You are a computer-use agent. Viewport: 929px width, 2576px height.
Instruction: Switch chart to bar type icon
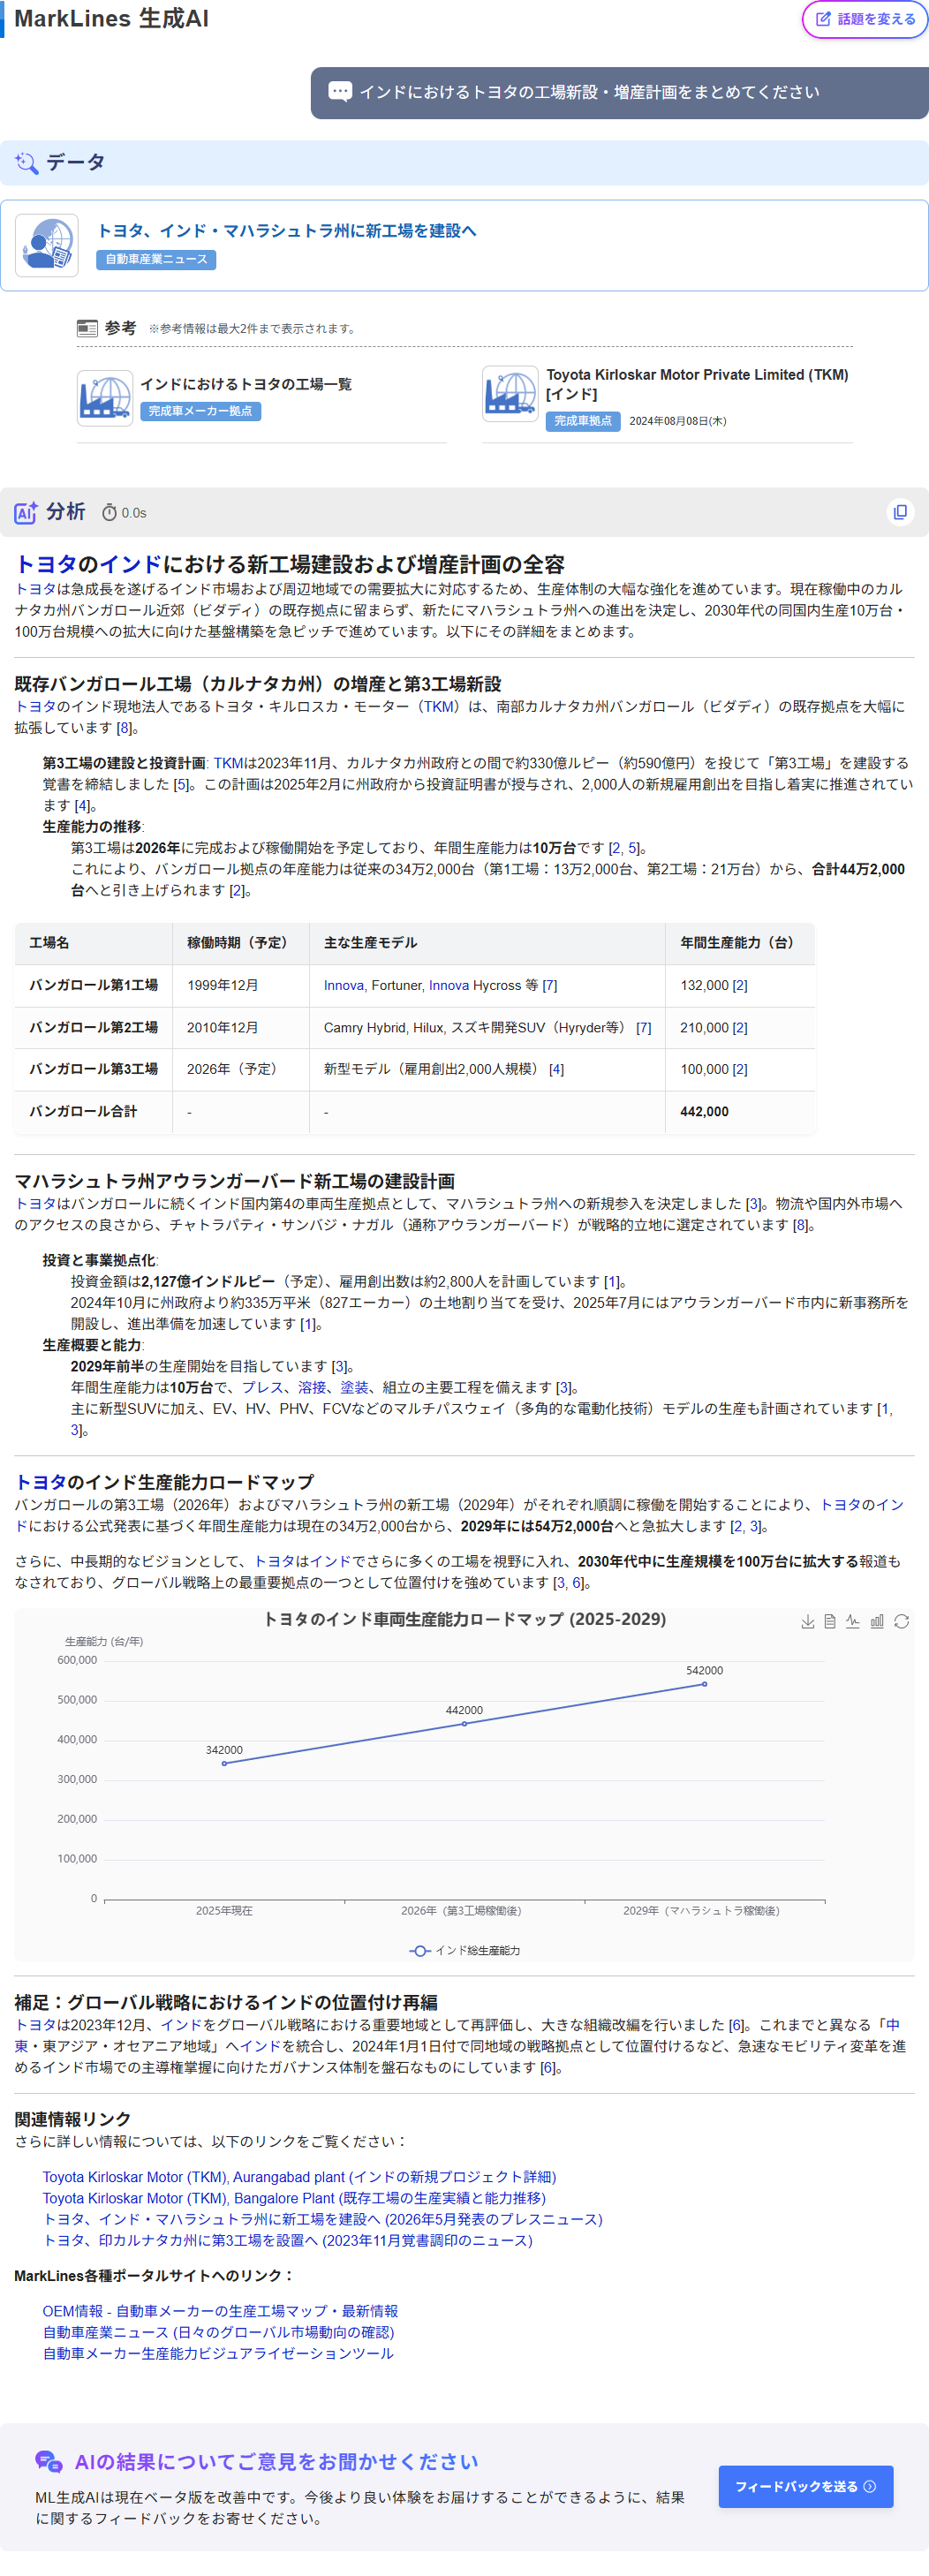click(x=877, y=1621)
